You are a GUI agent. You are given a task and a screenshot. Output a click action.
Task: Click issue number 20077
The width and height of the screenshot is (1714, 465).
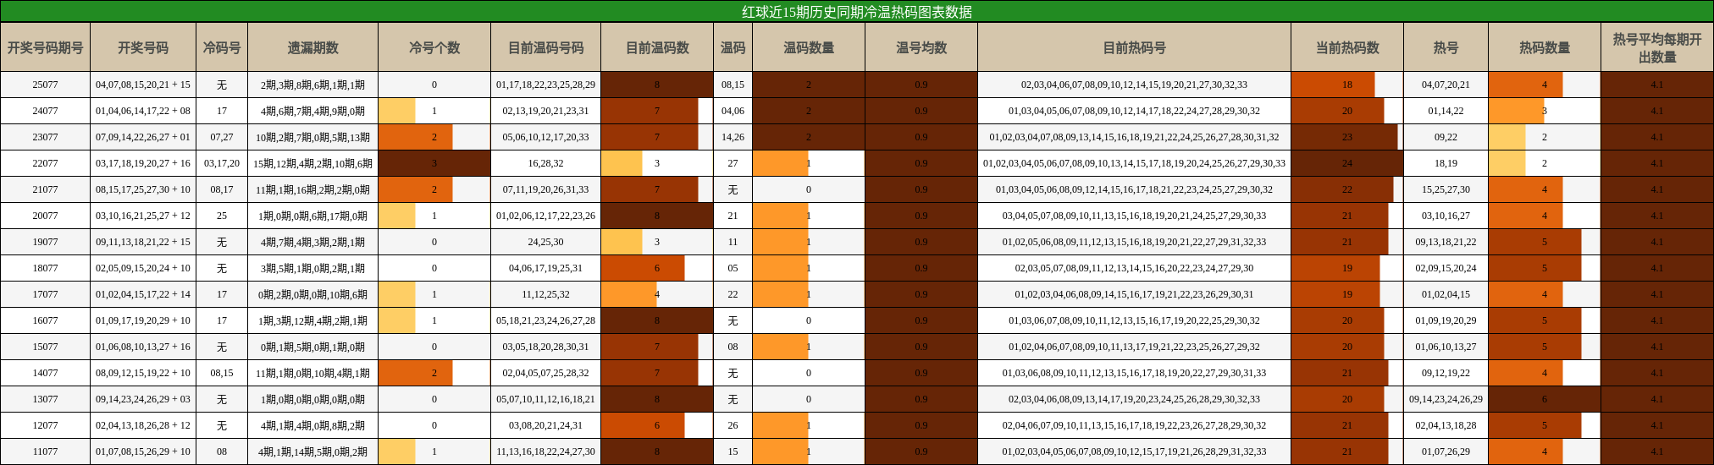pyautogui.click(x=45, y=216)
